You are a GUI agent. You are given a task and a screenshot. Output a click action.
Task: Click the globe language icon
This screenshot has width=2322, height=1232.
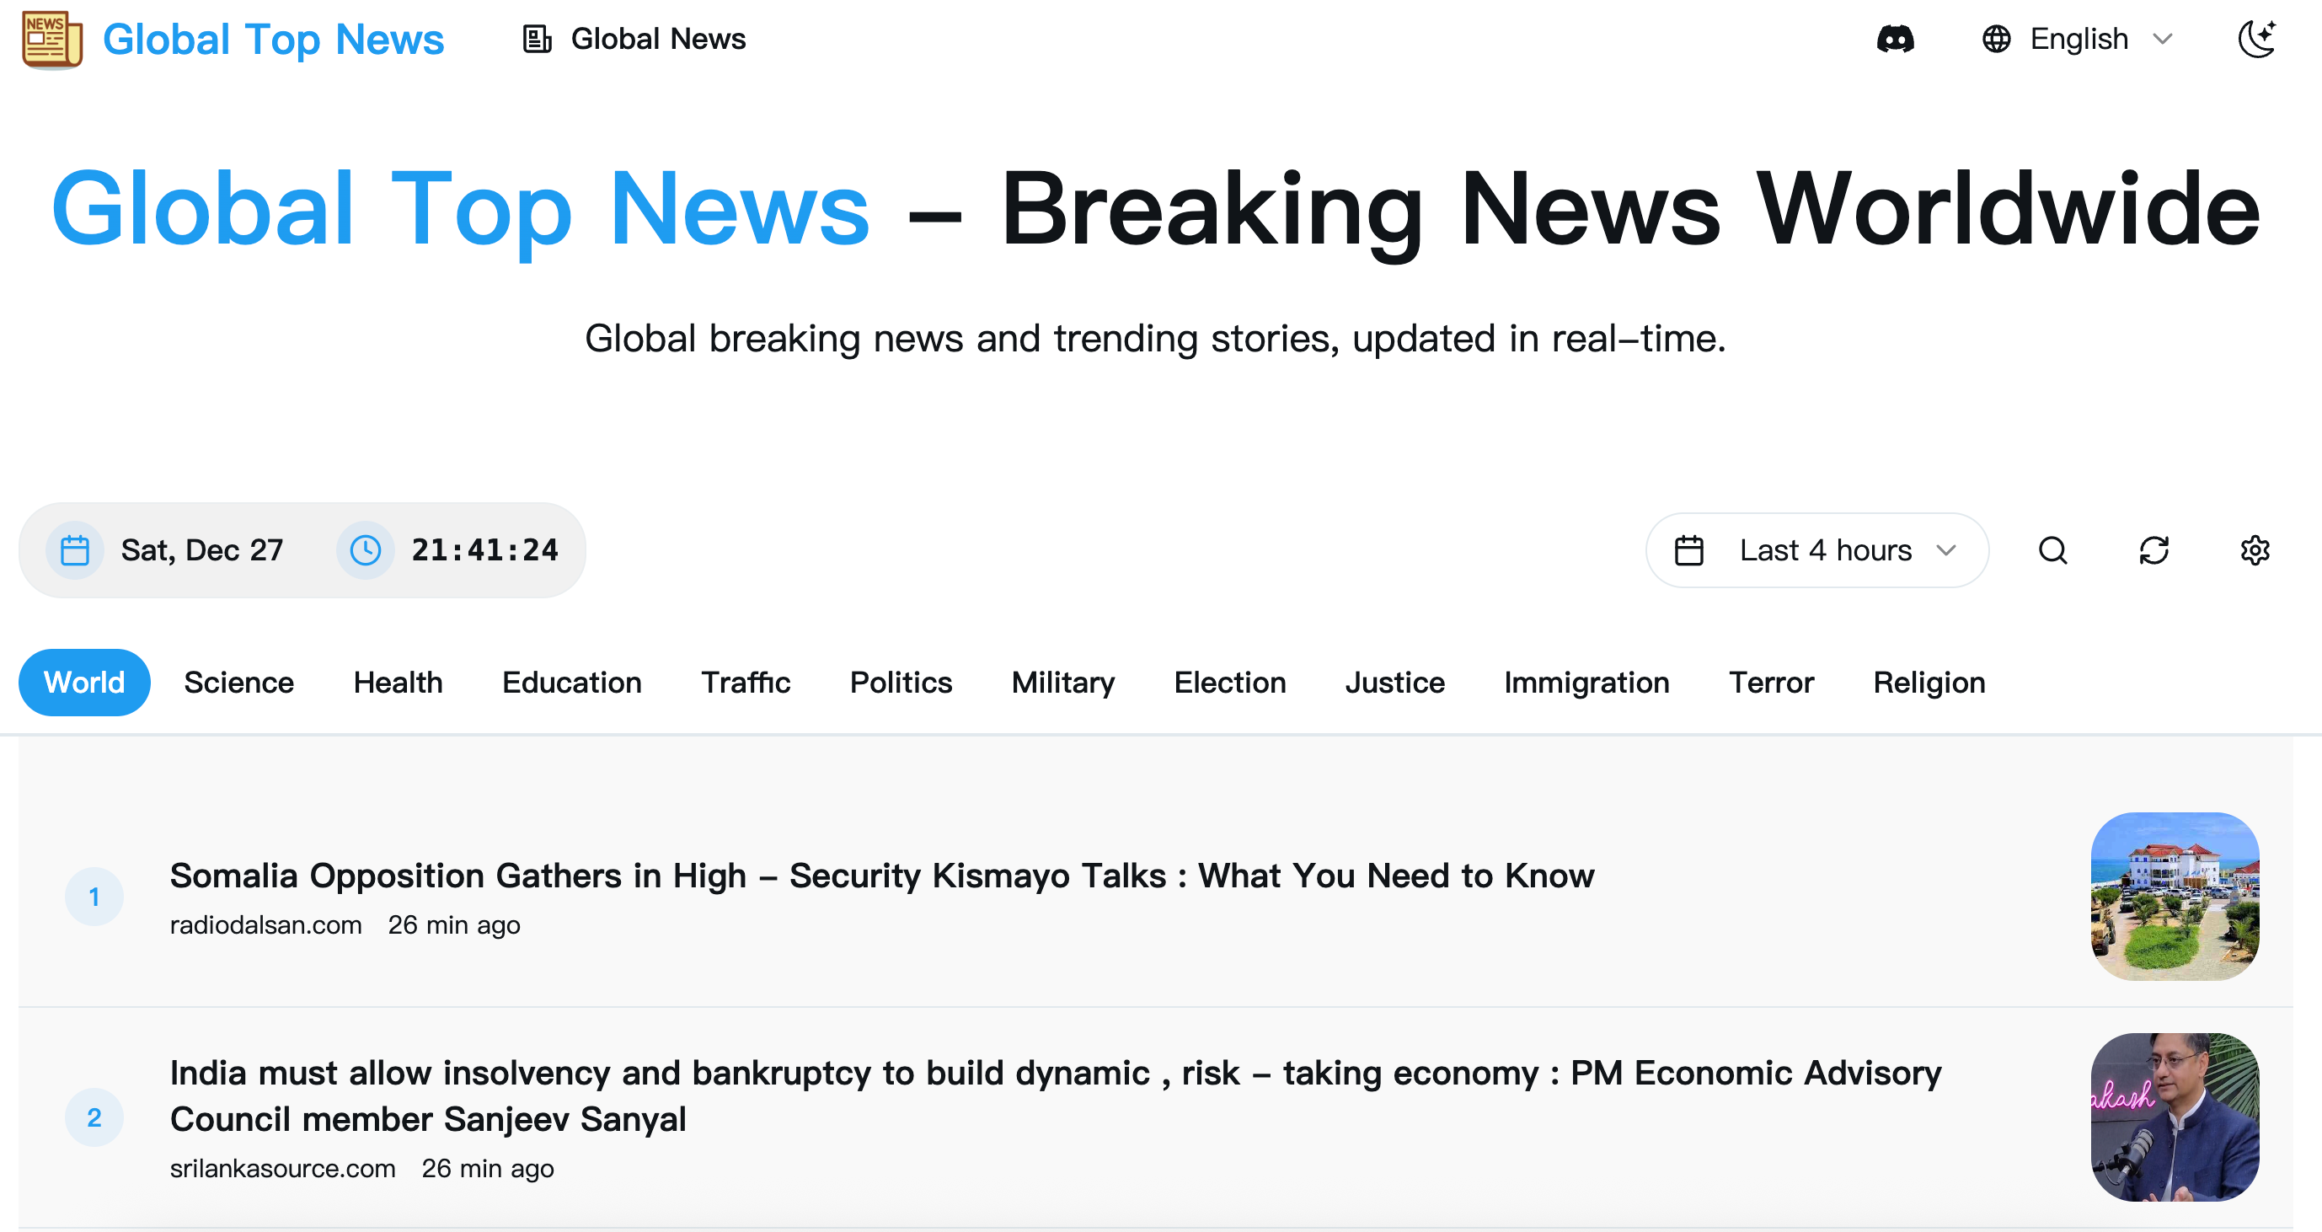pos(1996,40)
